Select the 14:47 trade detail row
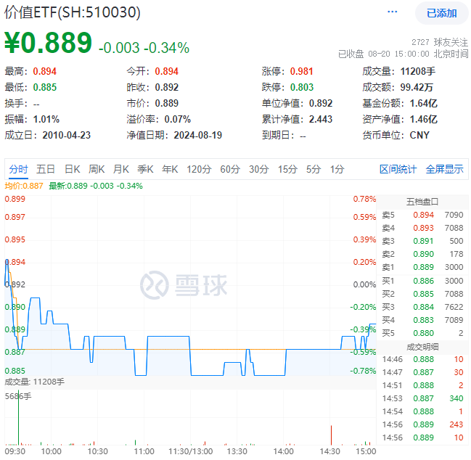This screenshot has height=460, width=471. coord(422,372)
